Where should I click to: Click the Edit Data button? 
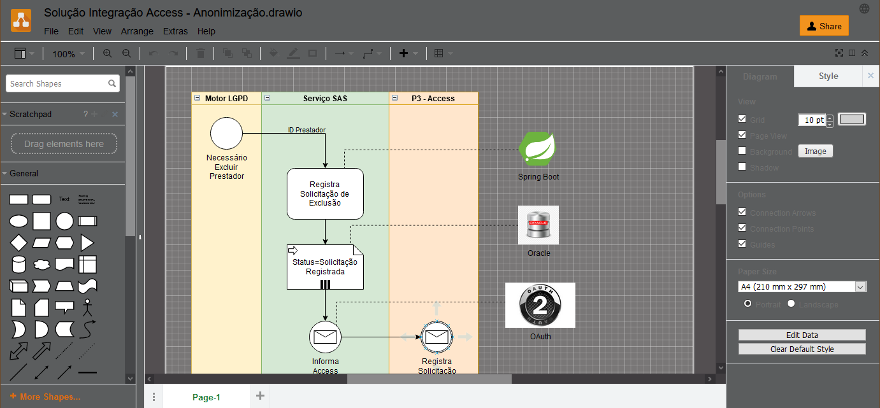pos(802,335)
